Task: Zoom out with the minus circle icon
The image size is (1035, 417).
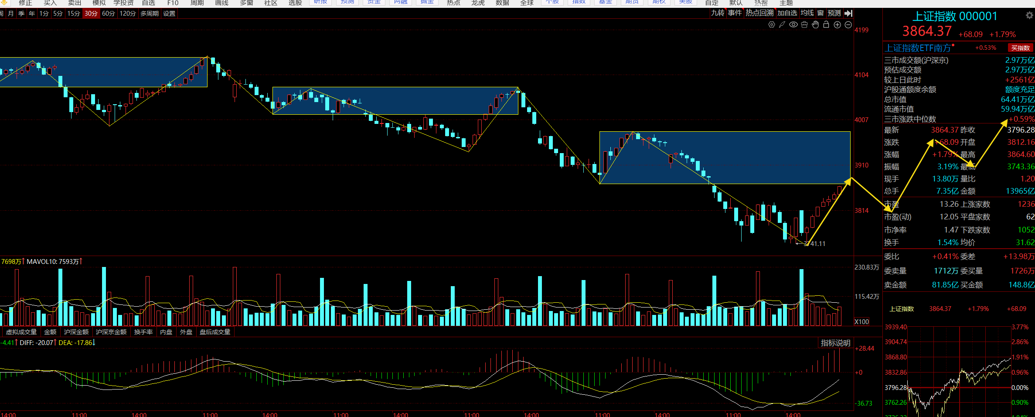Action: point(848,25)
